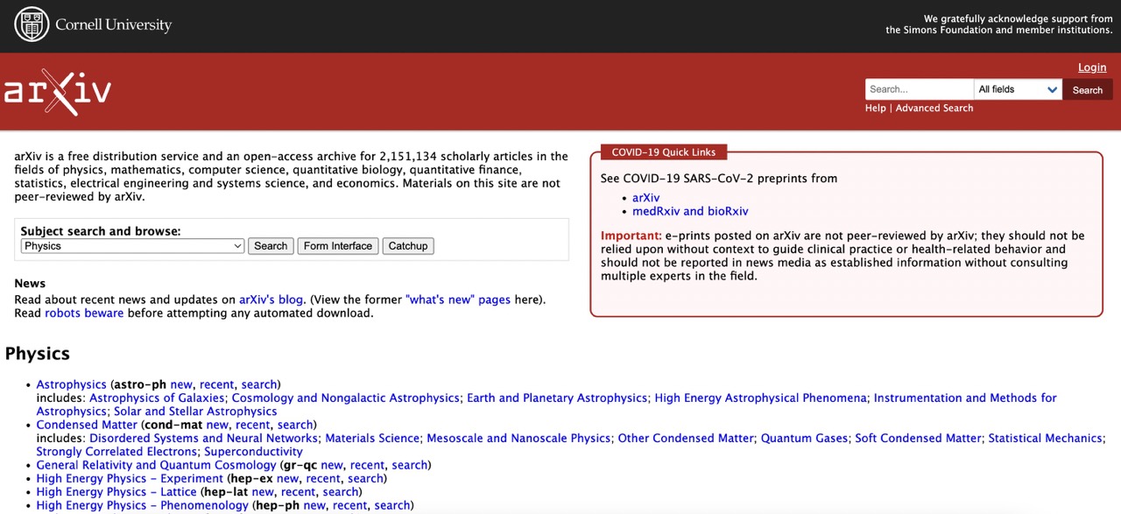
Task: Click the Search button beside the subject dropdown
Action: (x=271, y=246)
